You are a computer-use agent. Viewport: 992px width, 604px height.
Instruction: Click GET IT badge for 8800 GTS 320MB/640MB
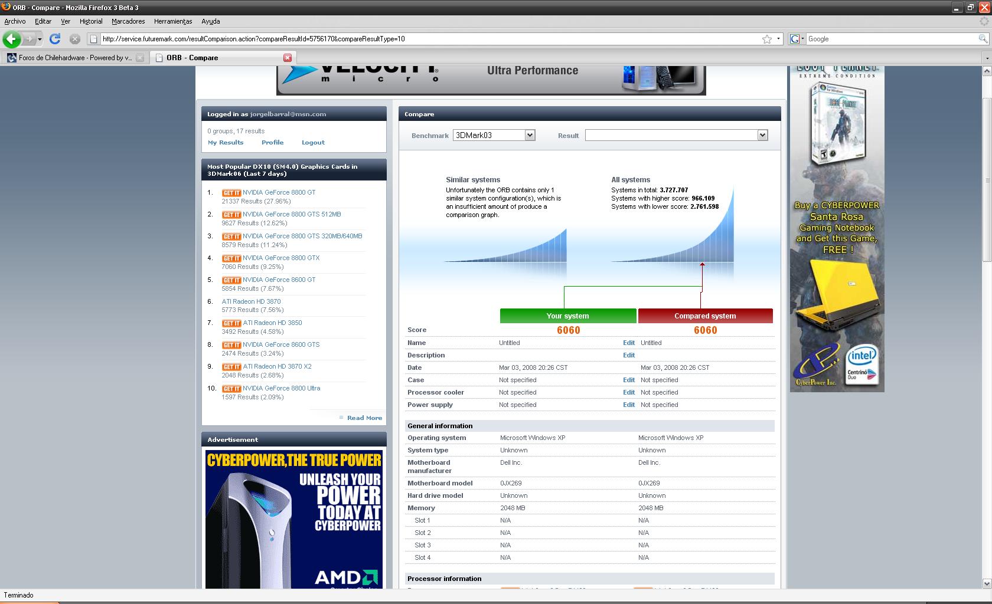click(231, 237)
